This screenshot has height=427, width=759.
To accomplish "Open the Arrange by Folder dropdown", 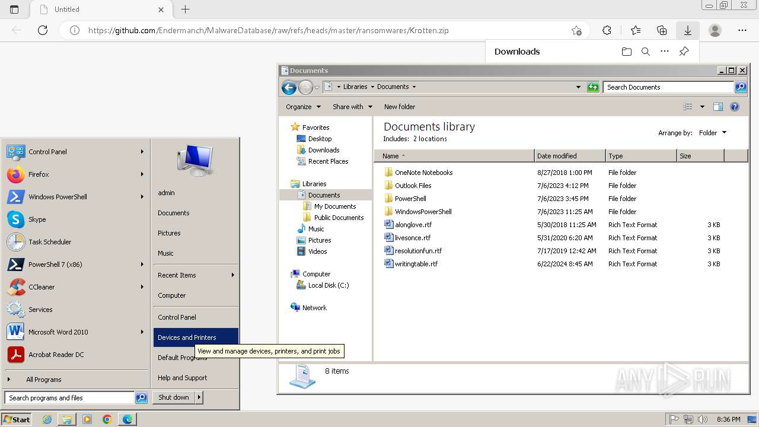I will pos(712,133).
